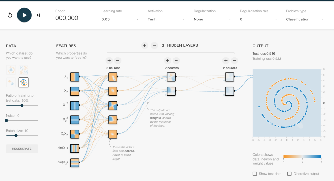
Task: Add a neuron to the third hidden layer
Action: (x=226, y=61)
